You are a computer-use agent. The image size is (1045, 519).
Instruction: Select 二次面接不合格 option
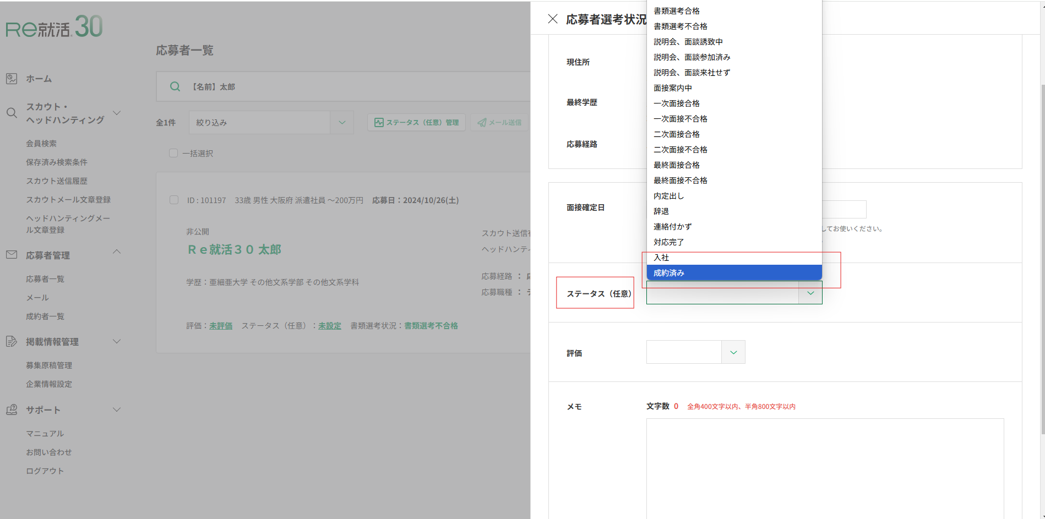(734, 150)
